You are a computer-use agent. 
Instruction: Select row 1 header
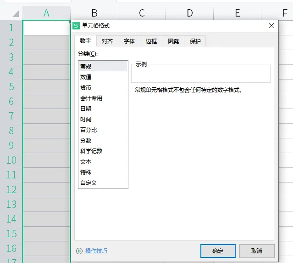click(x=11, y=28)
